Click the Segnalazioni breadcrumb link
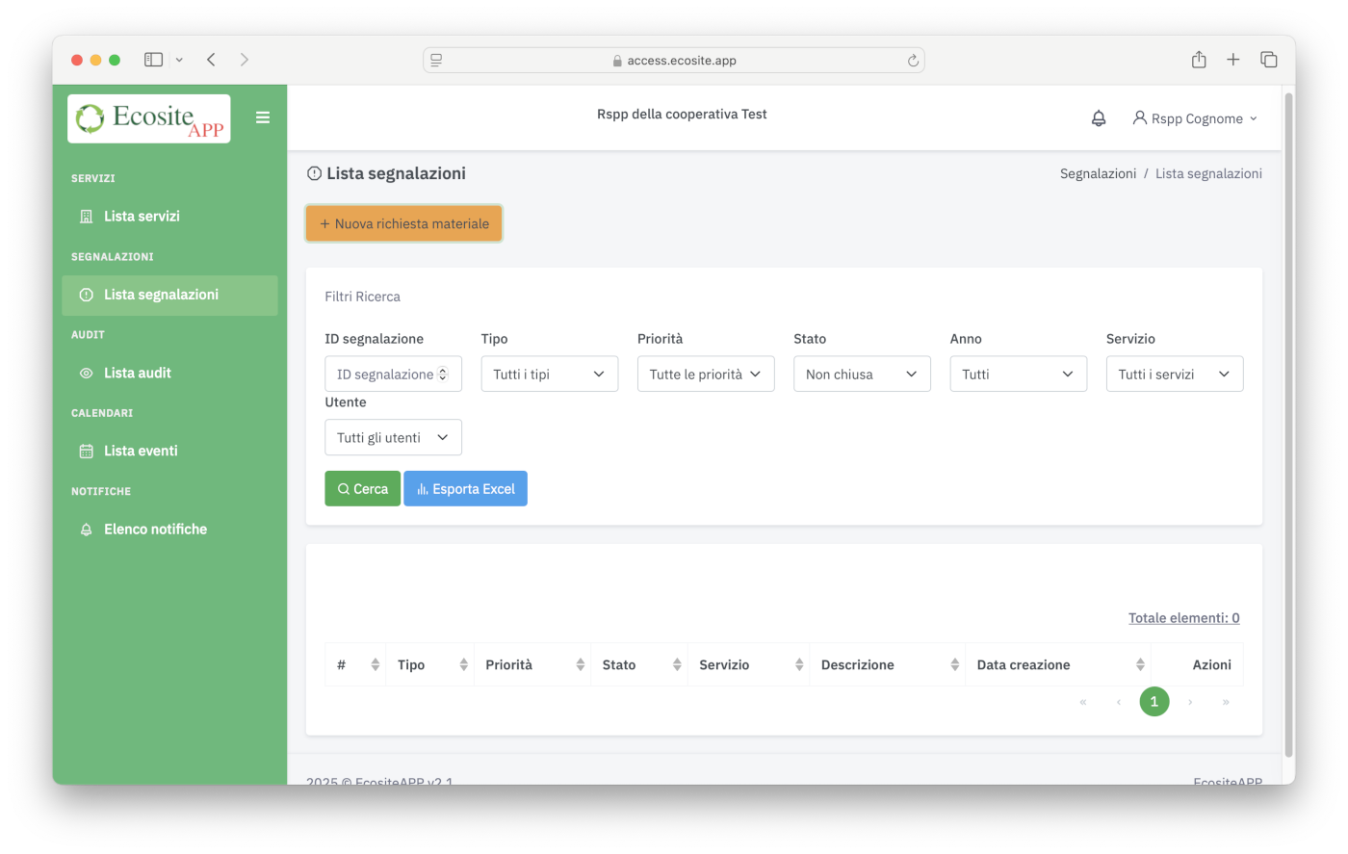 coord(1098,173)
